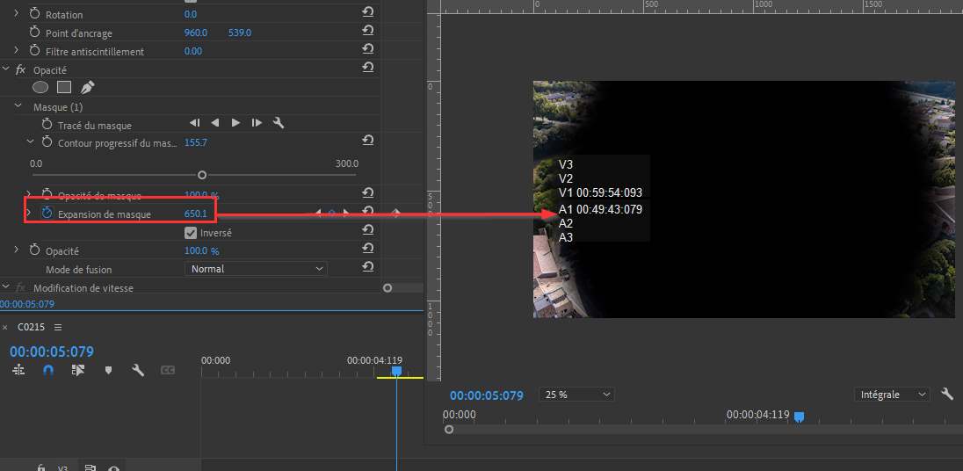Open timeline display settings wrench
The image size is (963, 471).
pos(138,370)
